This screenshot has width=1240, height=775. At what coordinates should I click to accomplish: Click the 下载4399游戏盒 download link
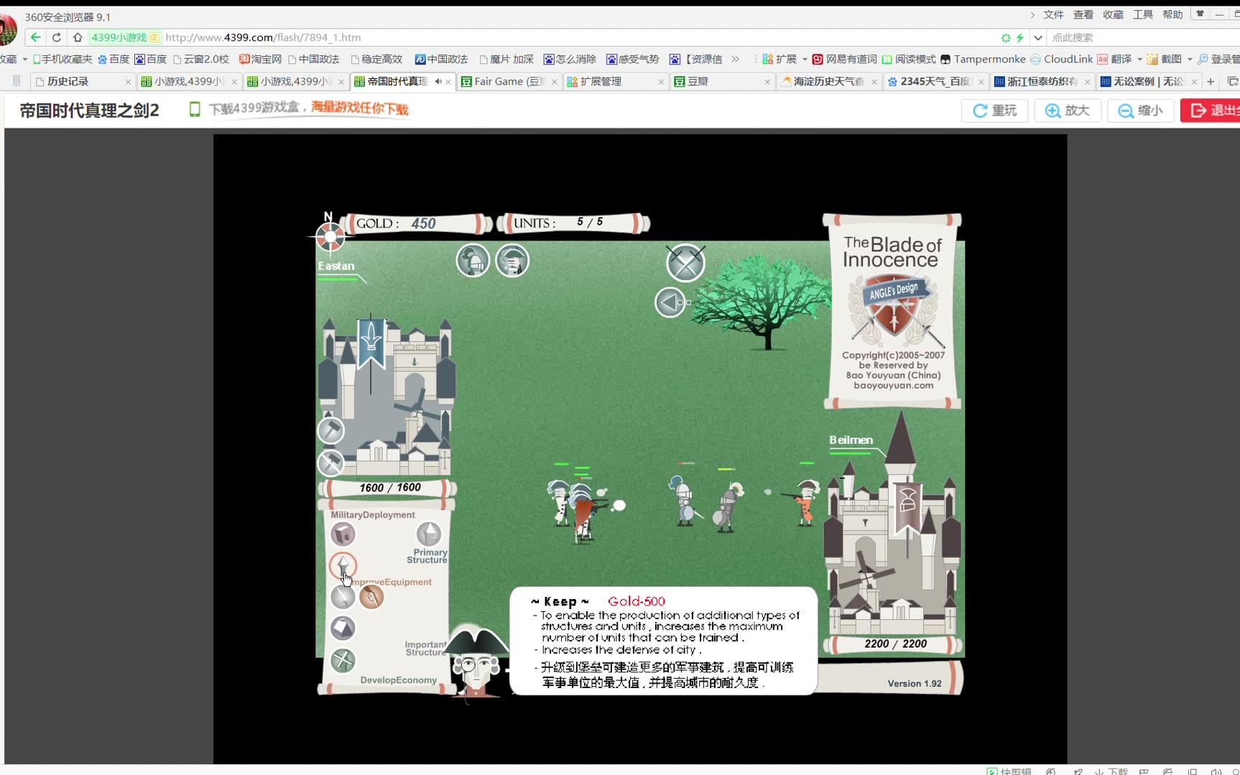(298, 108)
